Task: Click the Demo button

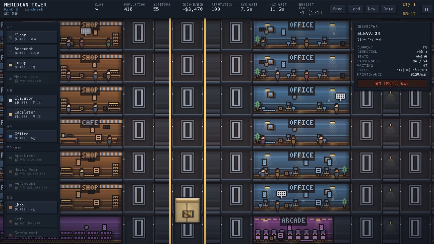Action: [389, 9]
